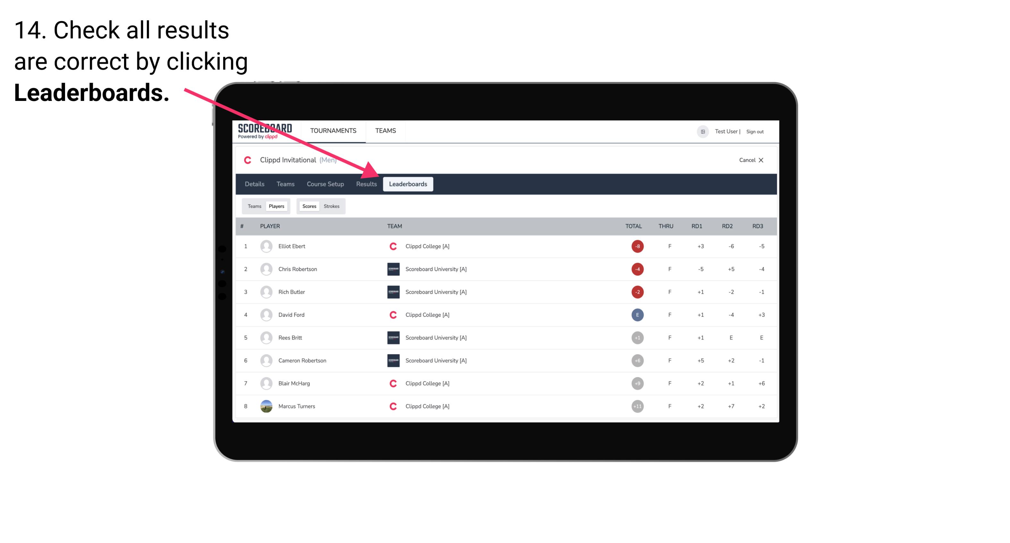Toggle the Scores filter button
Screen dimensions: 1010x543
(309, 206)
